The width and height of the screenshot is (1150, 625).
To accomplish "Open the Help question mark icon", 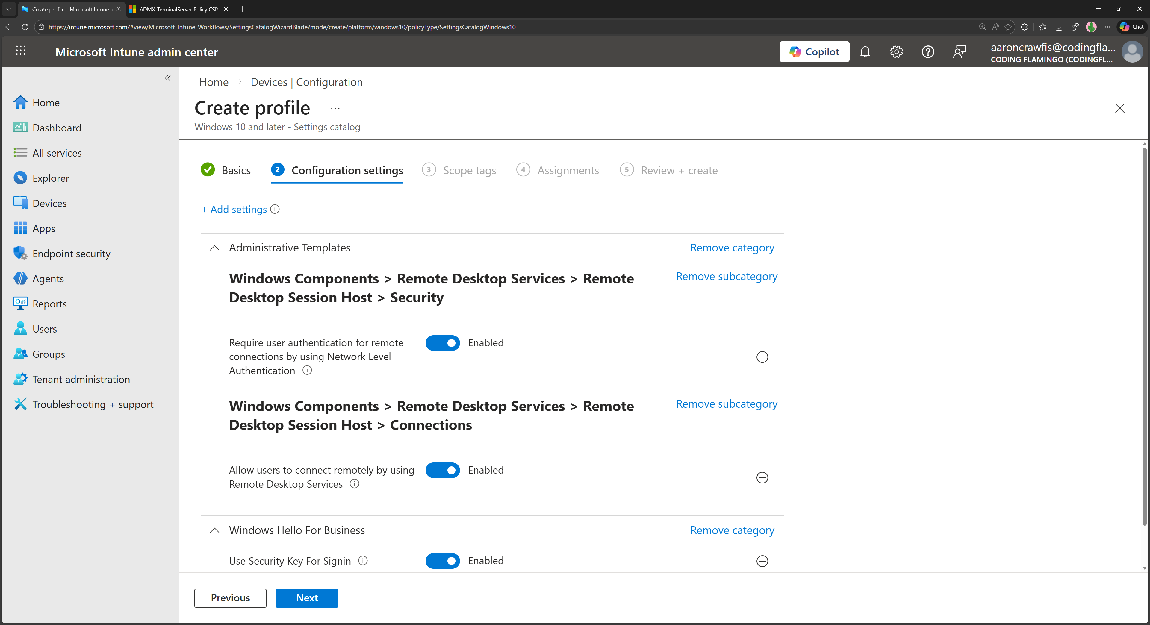I will [928, 52].
